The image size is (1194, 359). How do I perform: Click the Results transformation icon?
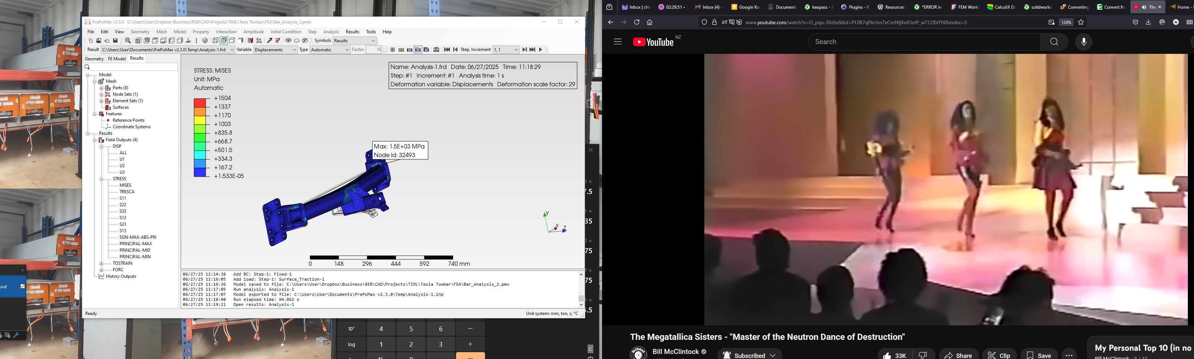(437, 49)
